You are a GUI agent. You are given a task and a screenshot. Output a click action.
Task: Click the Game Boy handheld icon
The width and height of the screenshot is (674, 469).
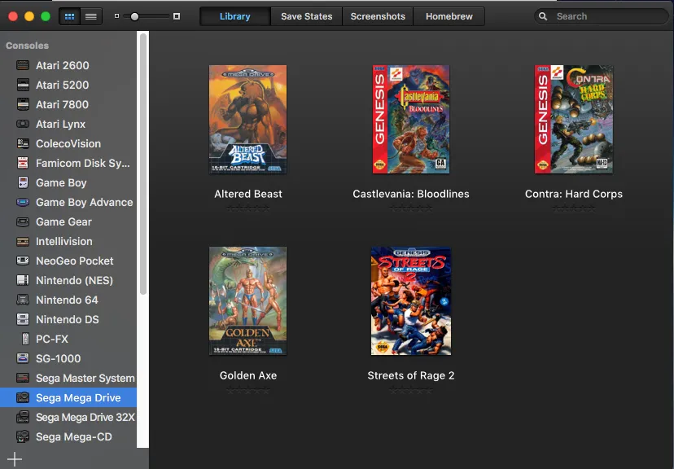point(23,182)
